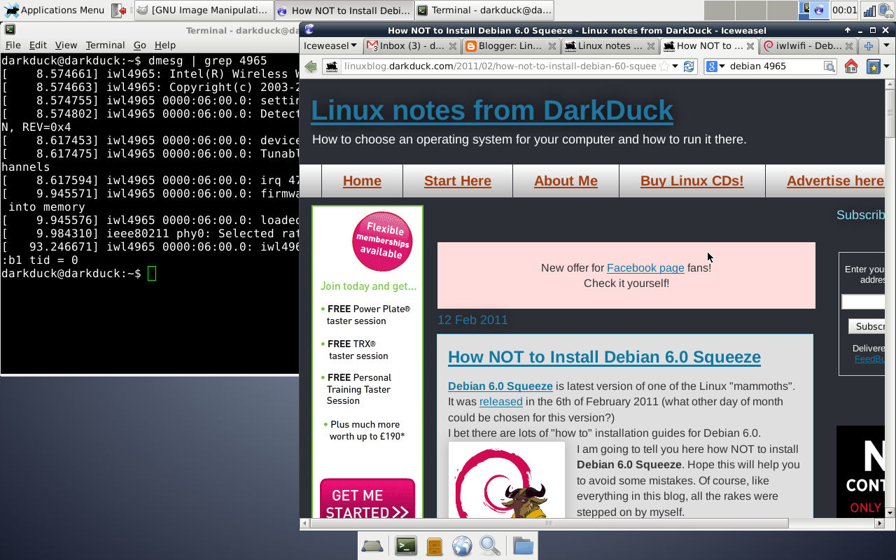The image size is (896, 560).
Task: Open the Help menu in Terminal
Action: coord(165,45)
